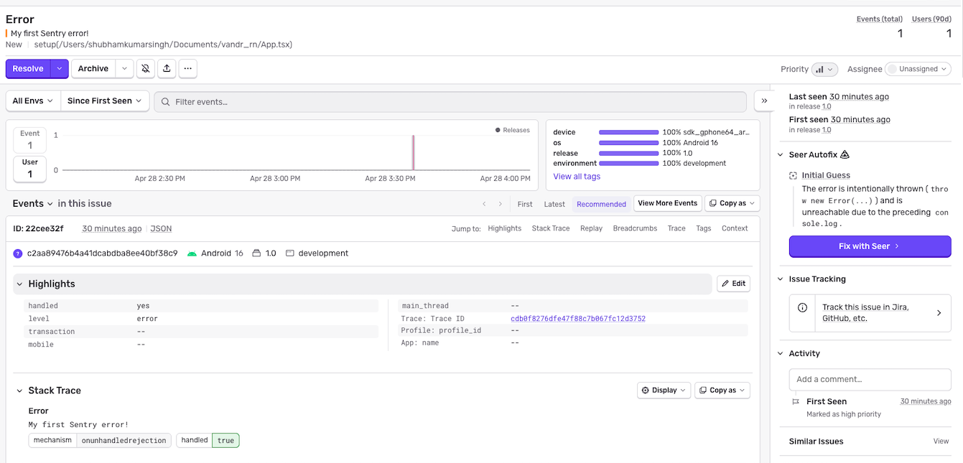This screenshot has height=463, width=963.
Task: Click the event spike on the chart
Action: [413, 152]
